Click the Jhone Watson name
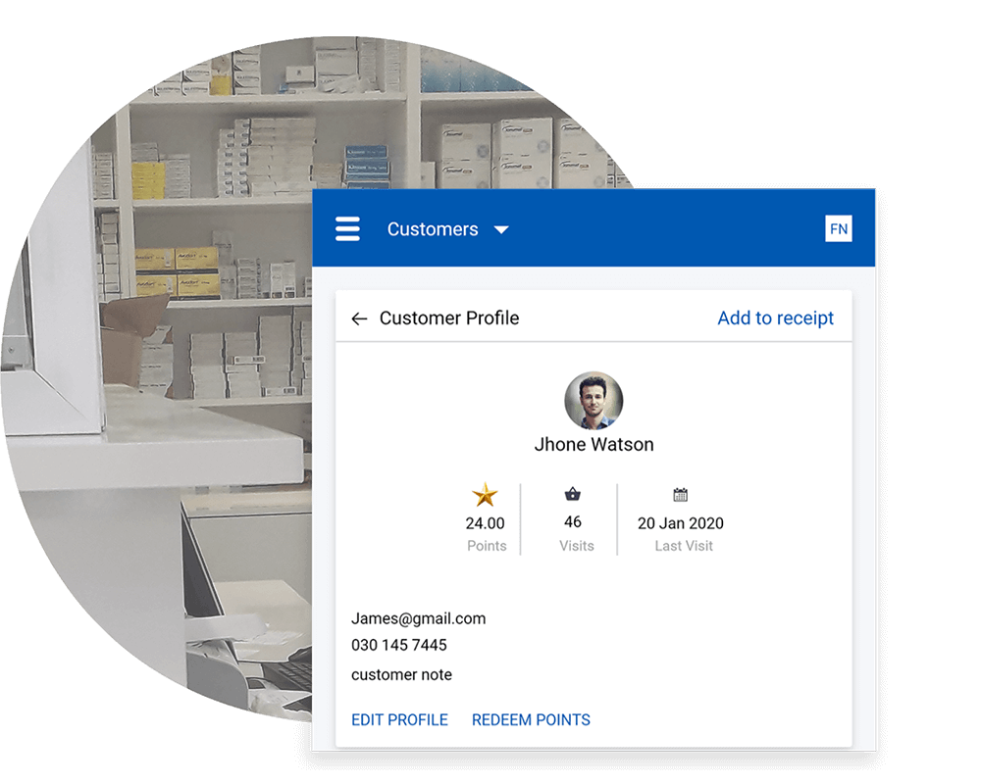This screenshot has width=981, height=784. [x=594, y=445]
